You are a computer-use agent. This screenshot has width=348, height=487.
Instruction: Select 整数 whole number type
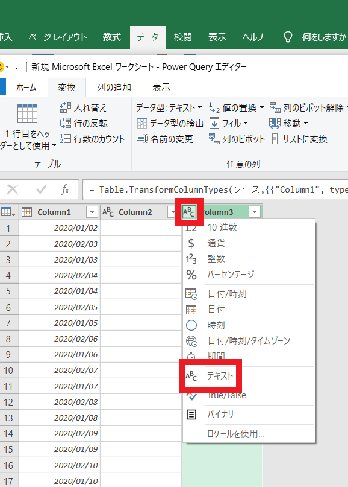click(249, 259)
